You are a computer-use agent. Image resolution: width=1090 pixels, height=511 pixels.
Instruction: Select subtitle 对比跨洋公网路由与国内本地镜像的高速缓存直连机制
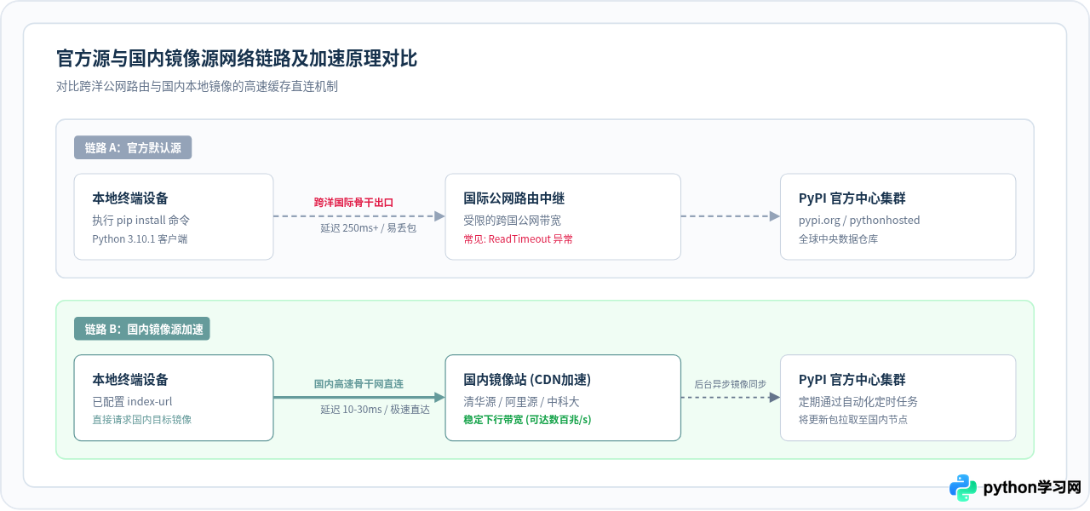coord(197,87)
